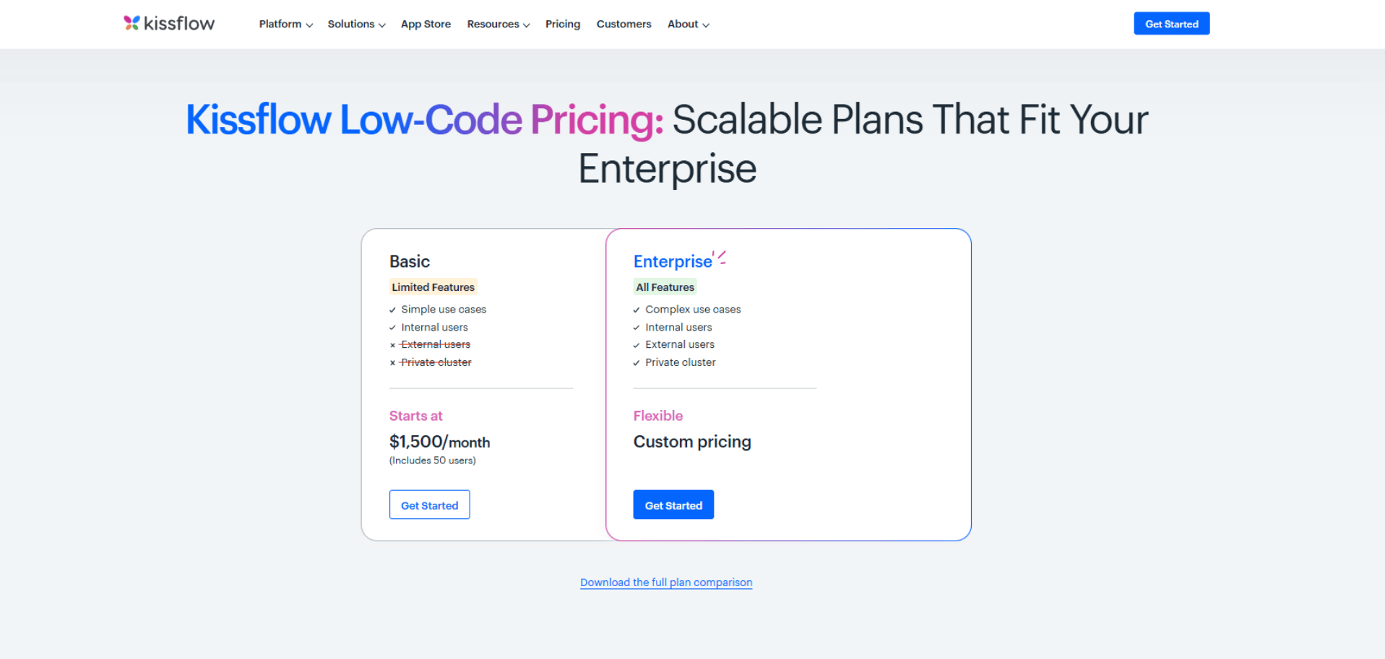Viewport: 1385px width, 659px height.
Task: Select the Pricing menu item
Action: click(x=562, y=24)
